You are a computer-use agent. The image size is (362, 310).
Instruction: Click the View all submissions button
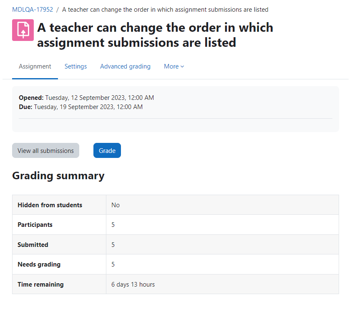coord(46,150)
